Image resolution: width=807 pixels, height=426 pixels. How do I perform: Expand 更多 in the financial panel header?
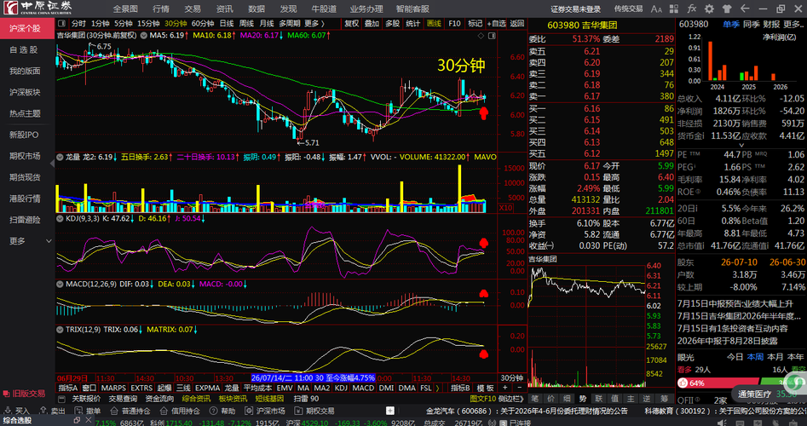(x=793, y=24)
